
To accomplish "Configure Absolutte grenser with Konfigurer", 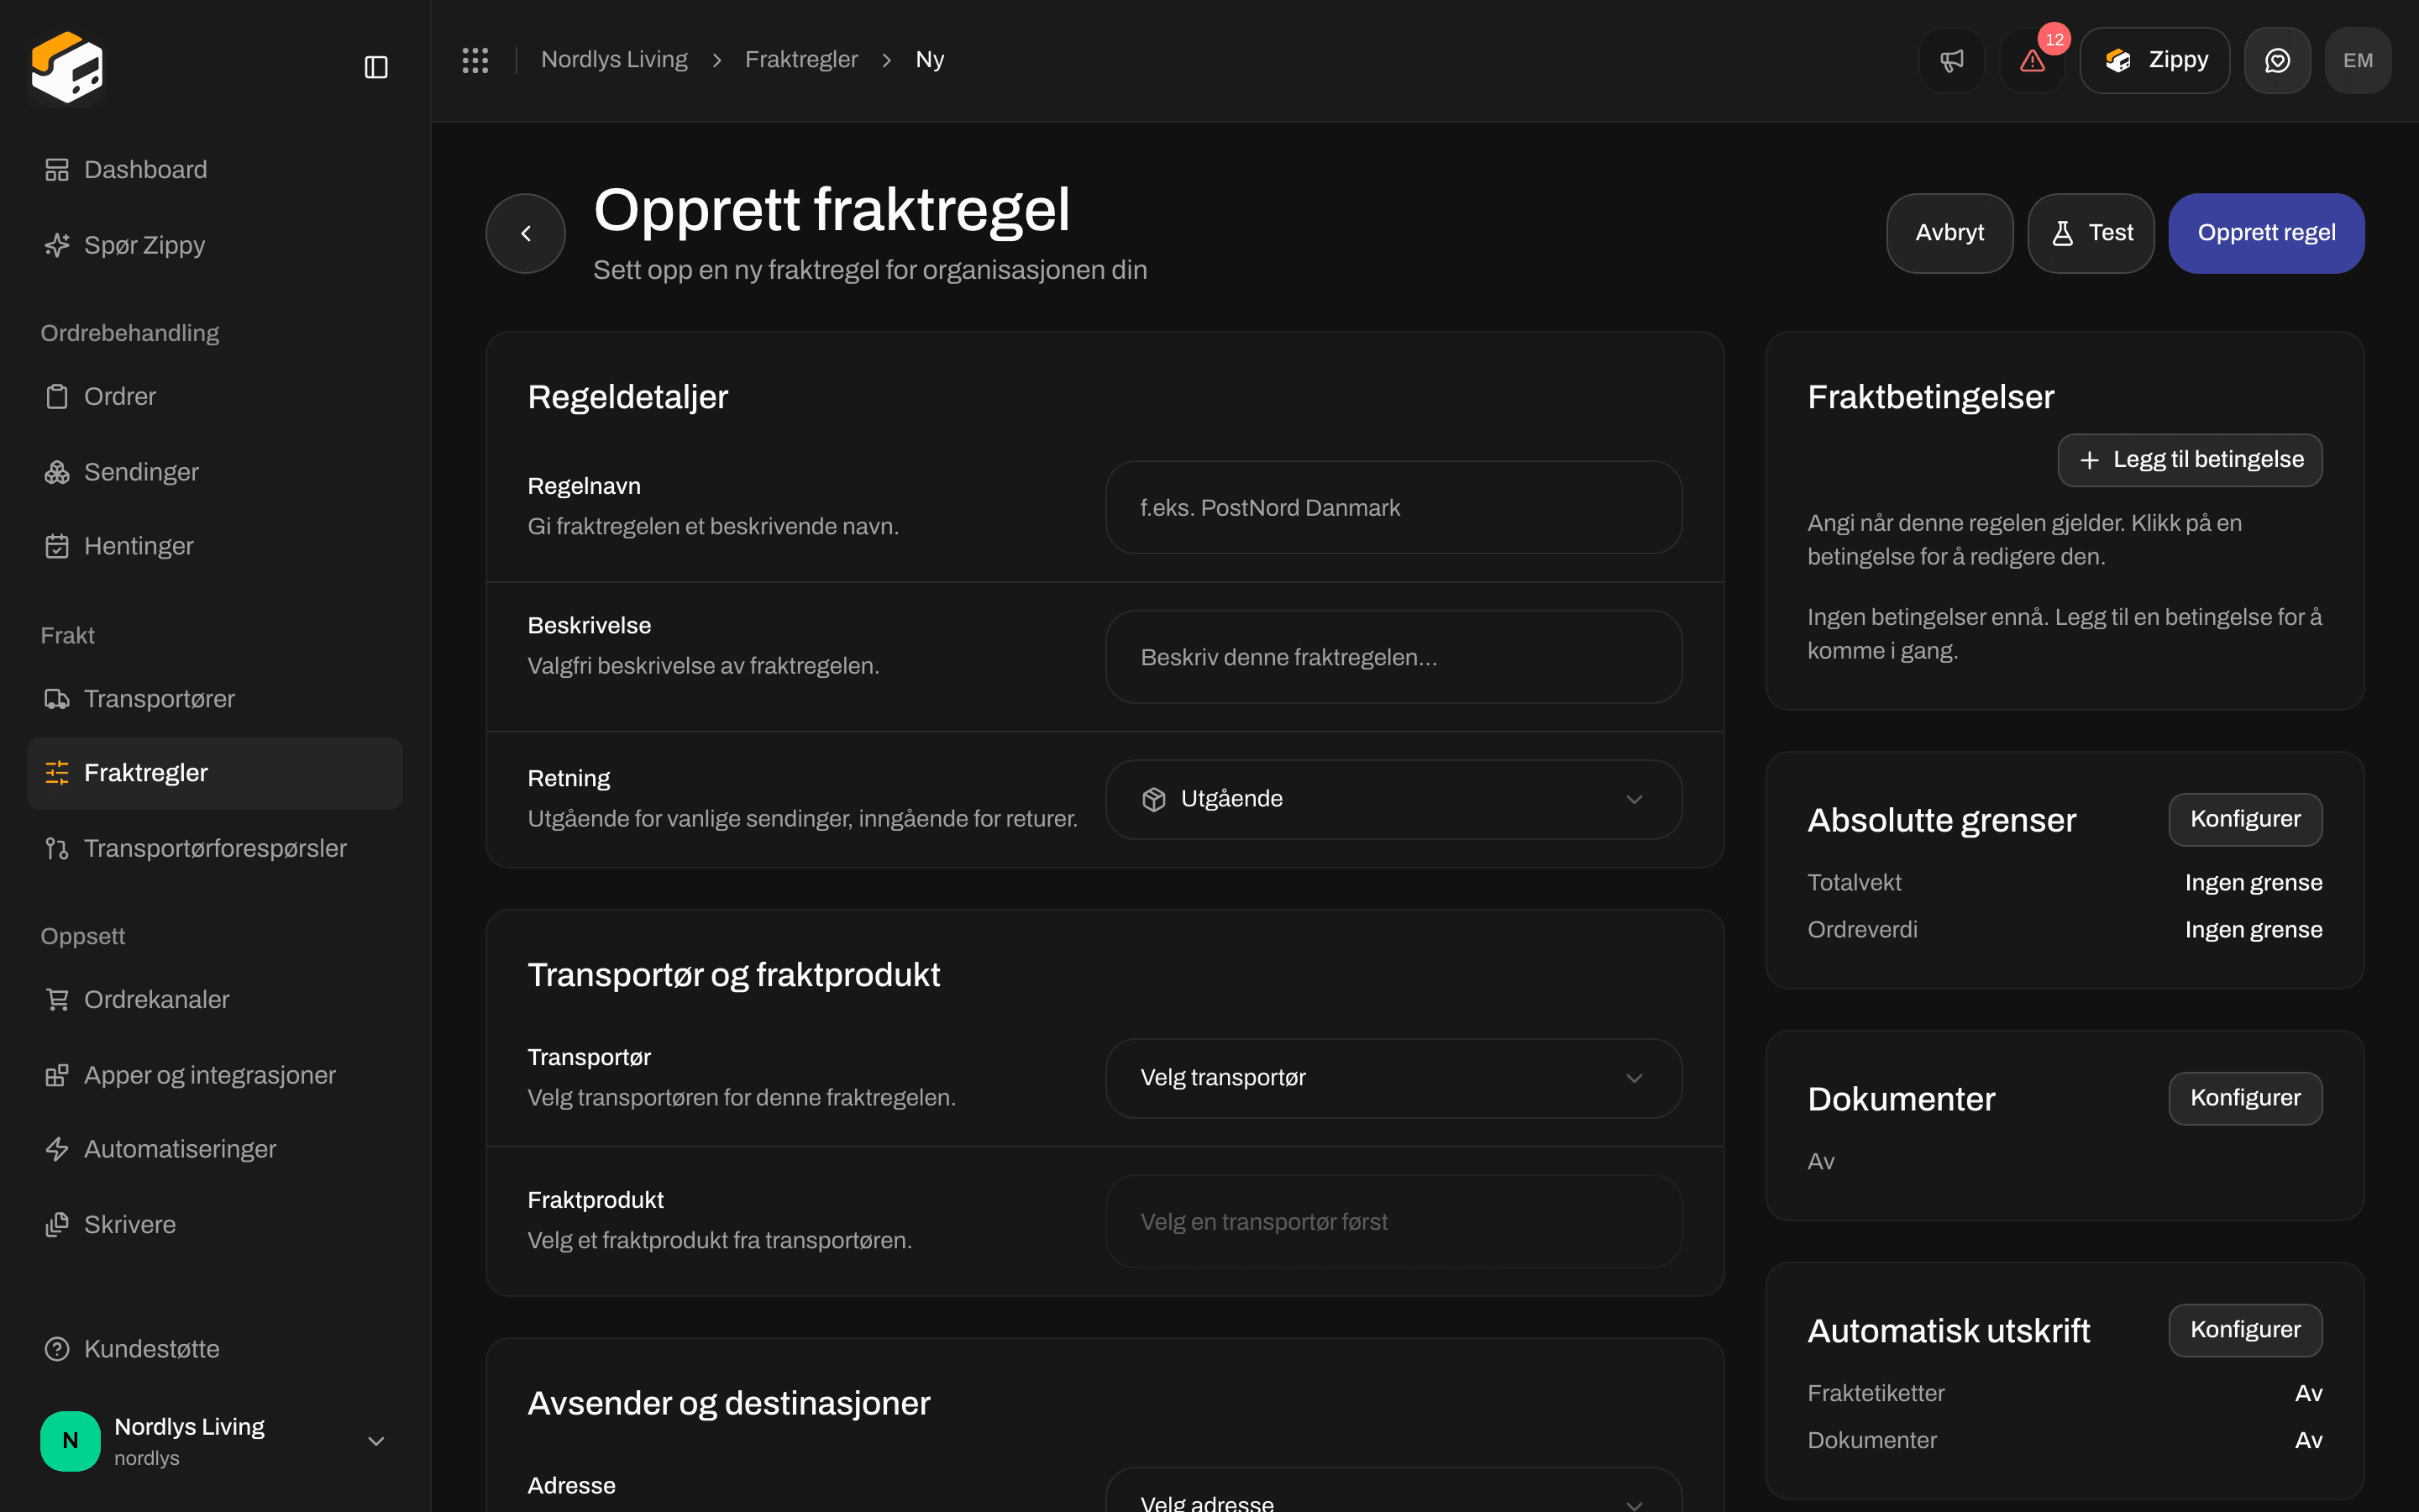I will tap(2245, 819).
